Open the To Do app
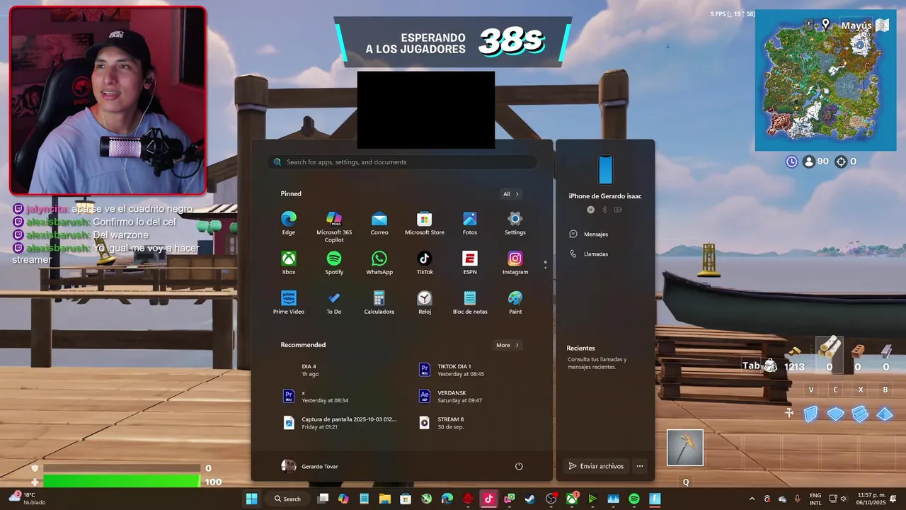The height and width of the screenshot is (510, 906). (334, 302)
